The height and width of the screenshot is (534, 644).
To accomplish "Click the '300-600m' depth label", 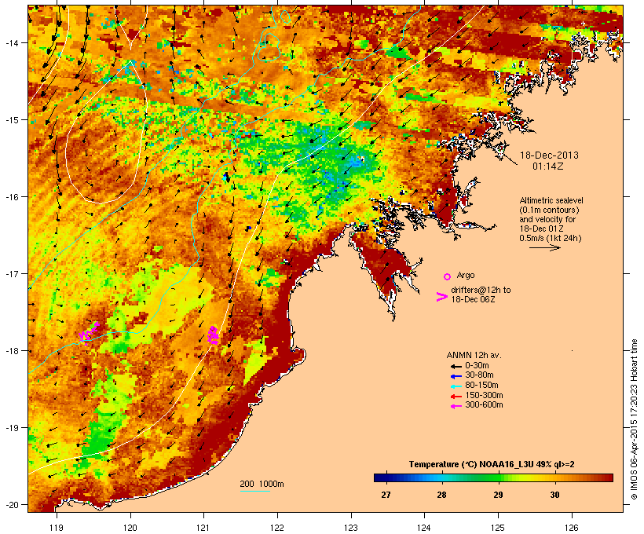I will click(484, 405).
